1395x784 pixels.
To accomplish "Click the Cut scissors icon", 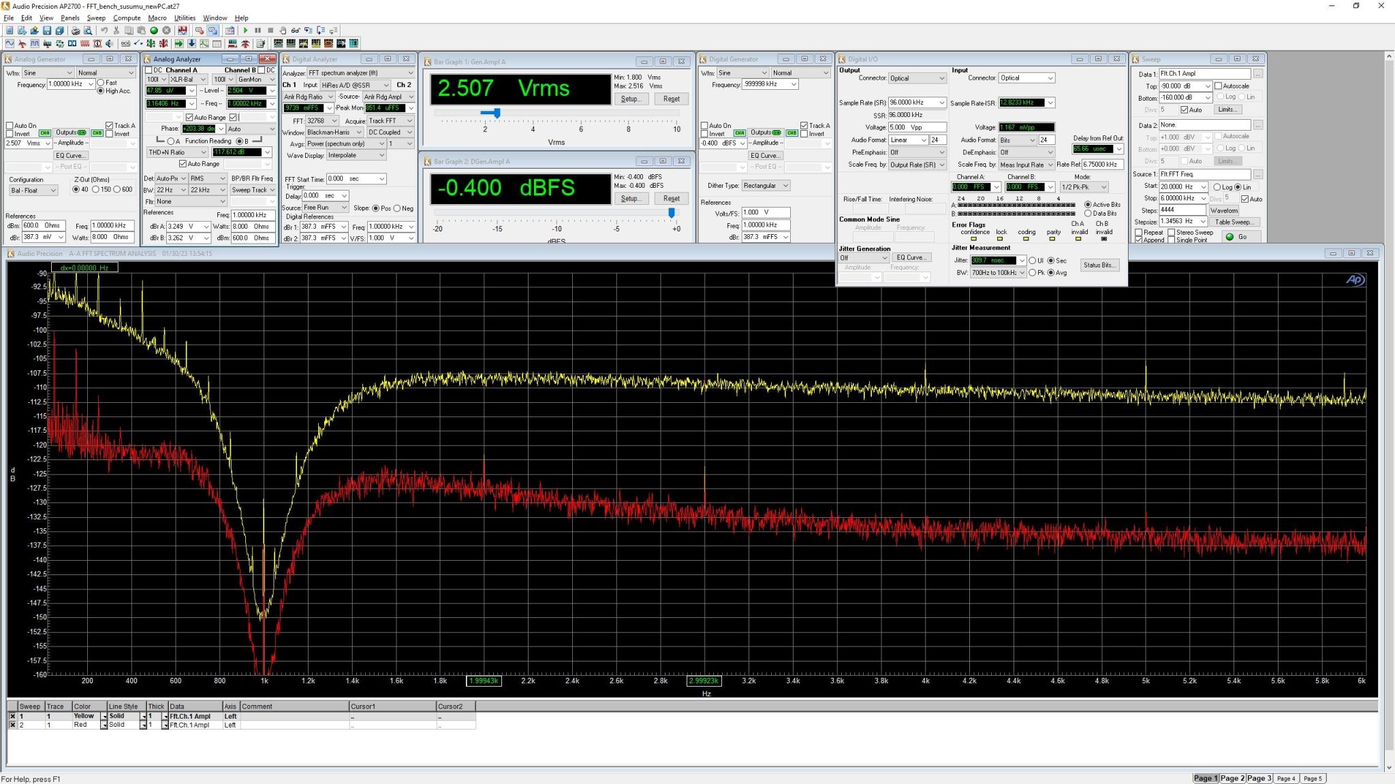I will tap(116, 31).
